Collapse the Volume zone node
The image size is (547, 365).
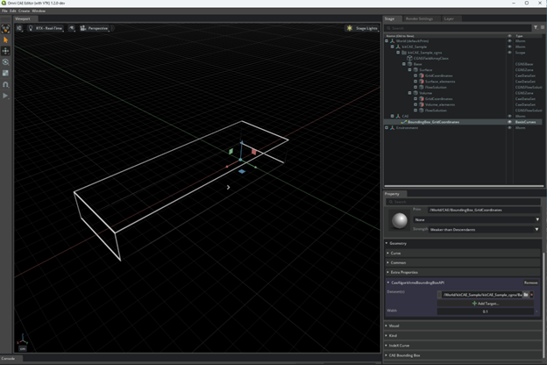[410, 93]
